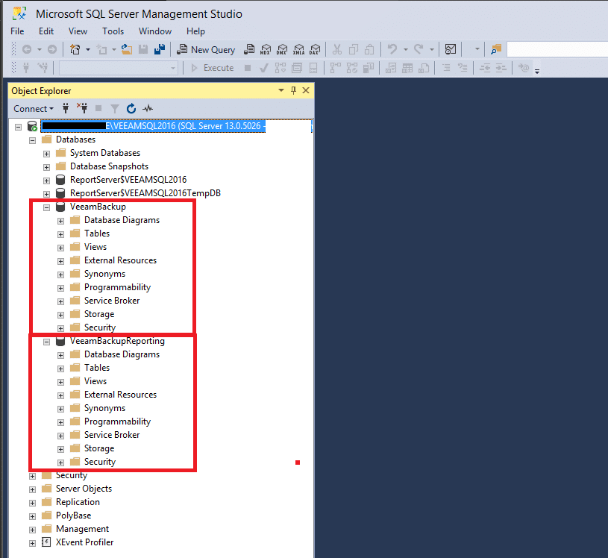Click the XEvent Profiler icon
Image resolution: width=608 pixels, height=558 pixels.
click(x=46, y=542)
